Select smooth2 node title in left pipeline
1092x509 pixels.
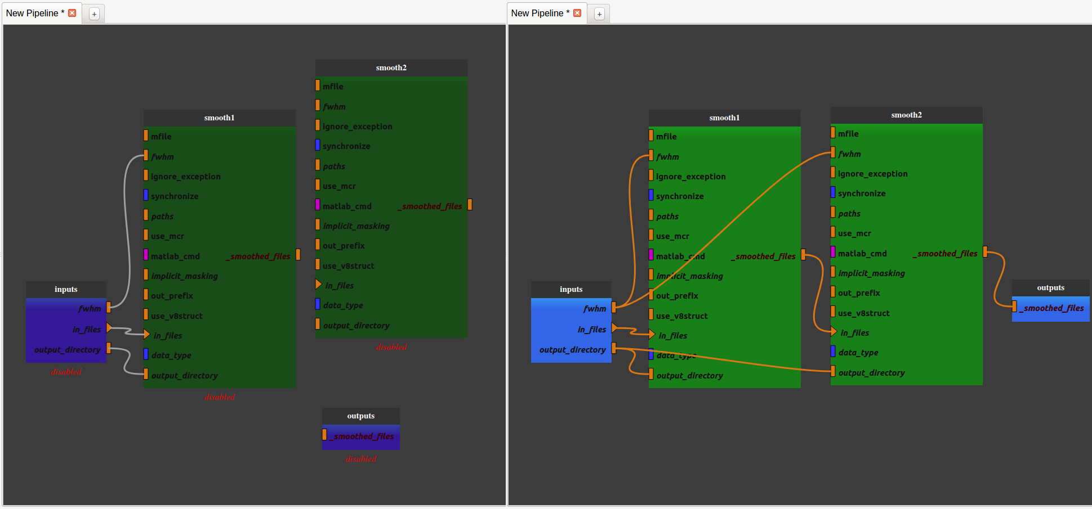391,67
